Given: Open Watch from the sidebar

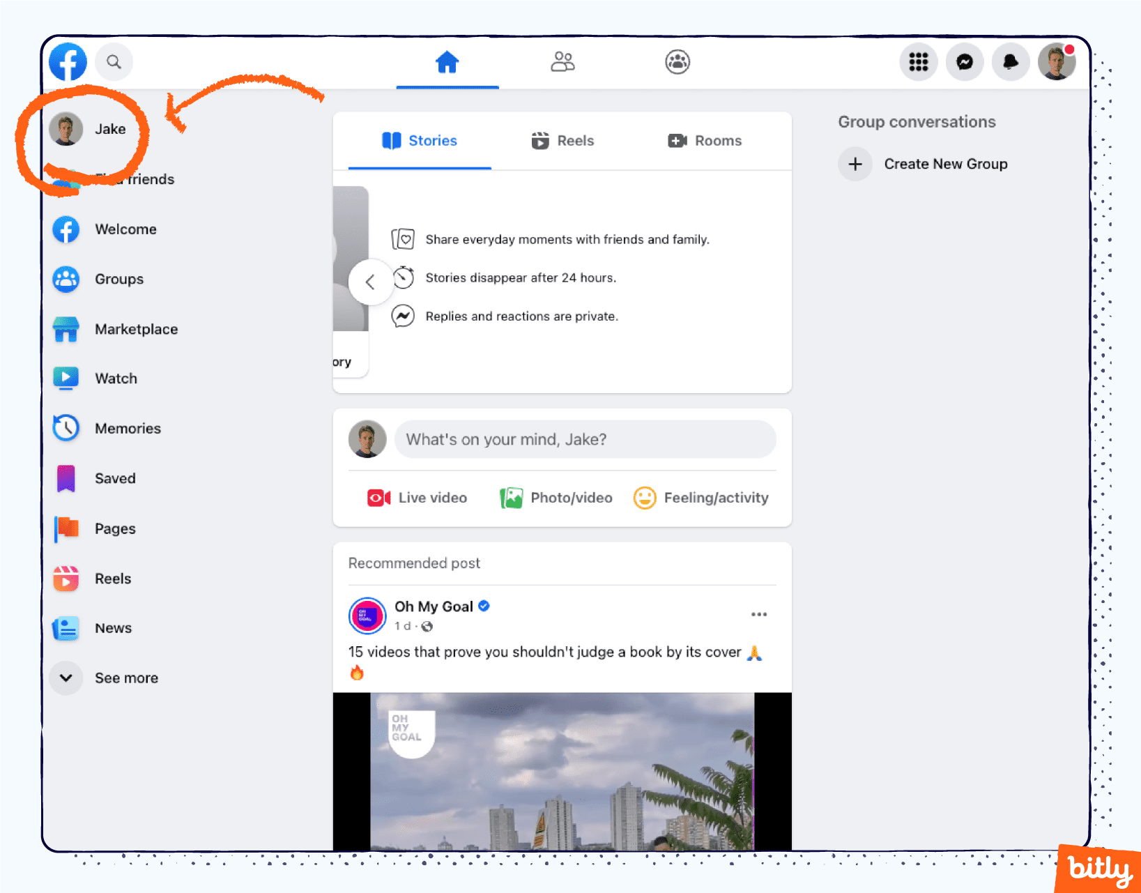Looking at the screenshot, I should 116,379.
